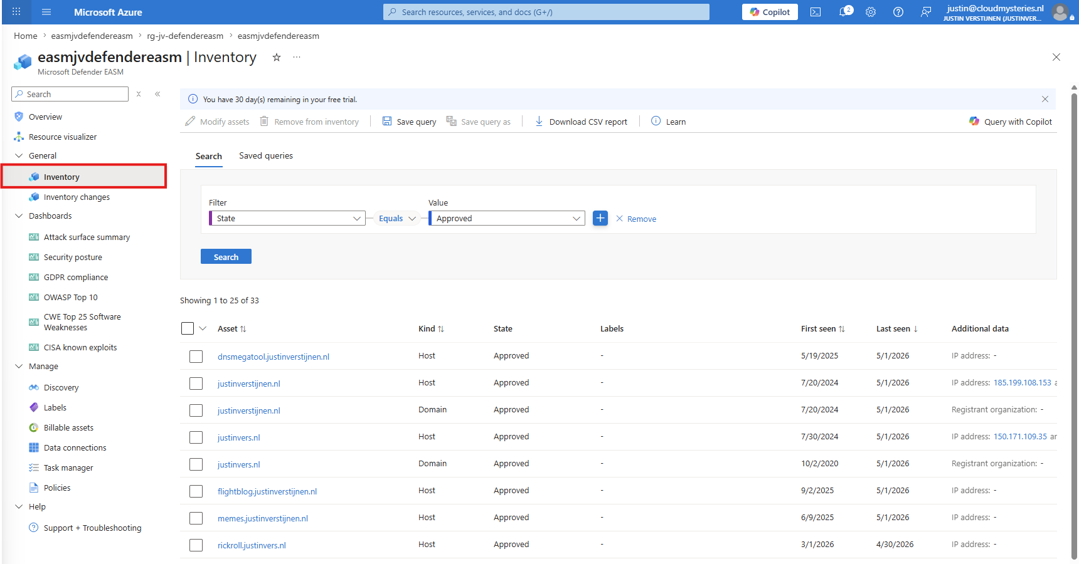Check the box for dnsmegatool.justinverstijnen.nl
Image resolution: width=1079 pixels, height=564 pixels.
196,357
